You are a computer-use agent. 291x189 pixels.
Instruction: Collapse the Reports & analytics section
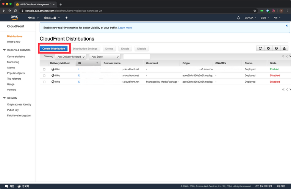point(4,50)
